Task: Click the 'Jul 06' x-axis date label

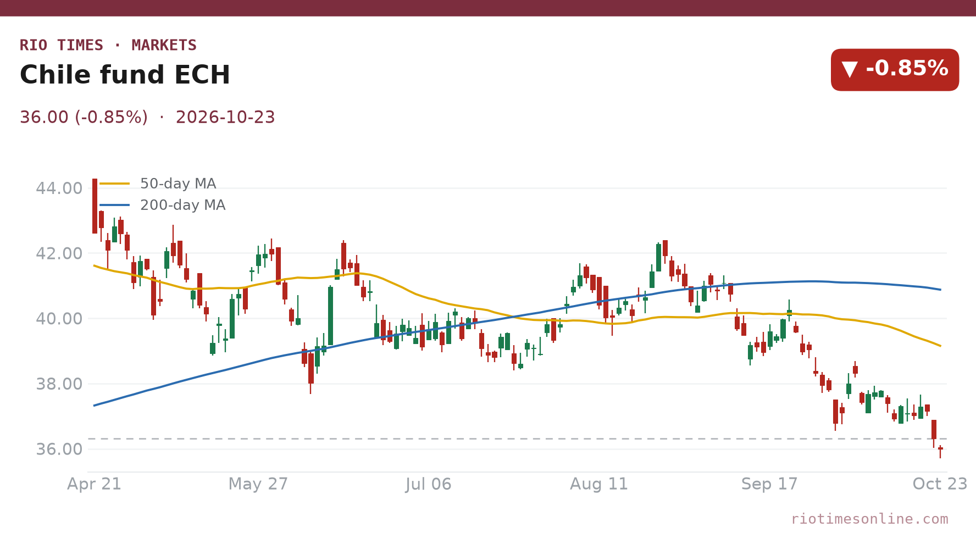Action: point(429,484)
